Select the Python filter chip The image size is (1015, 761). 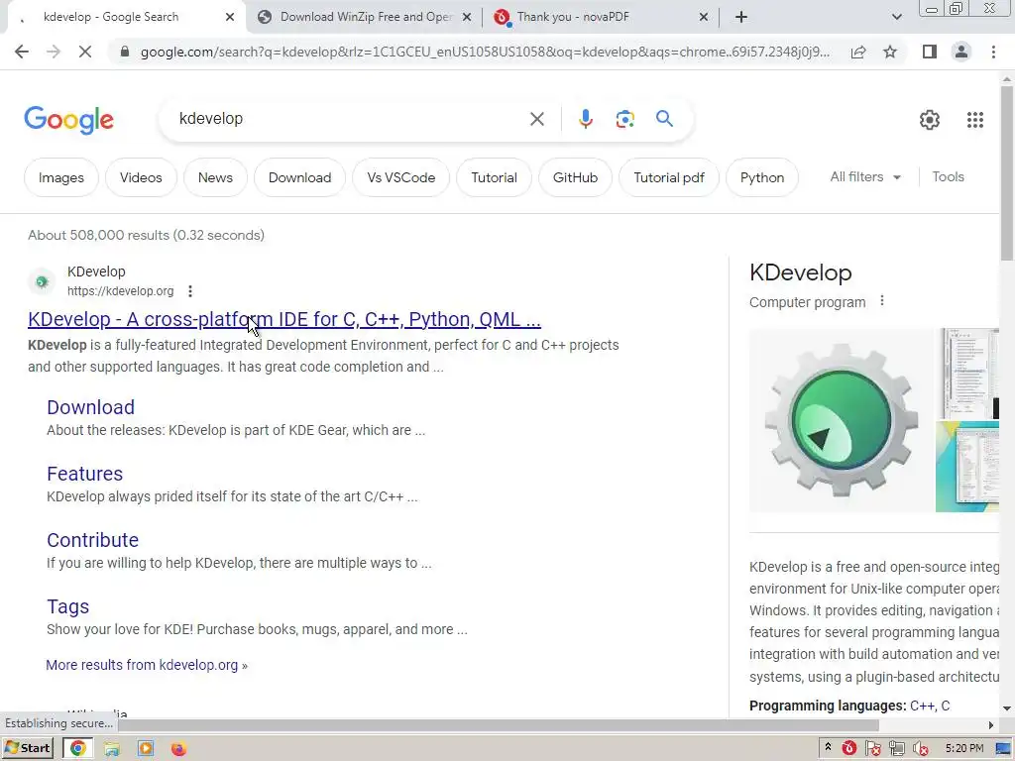coord(762,177)
